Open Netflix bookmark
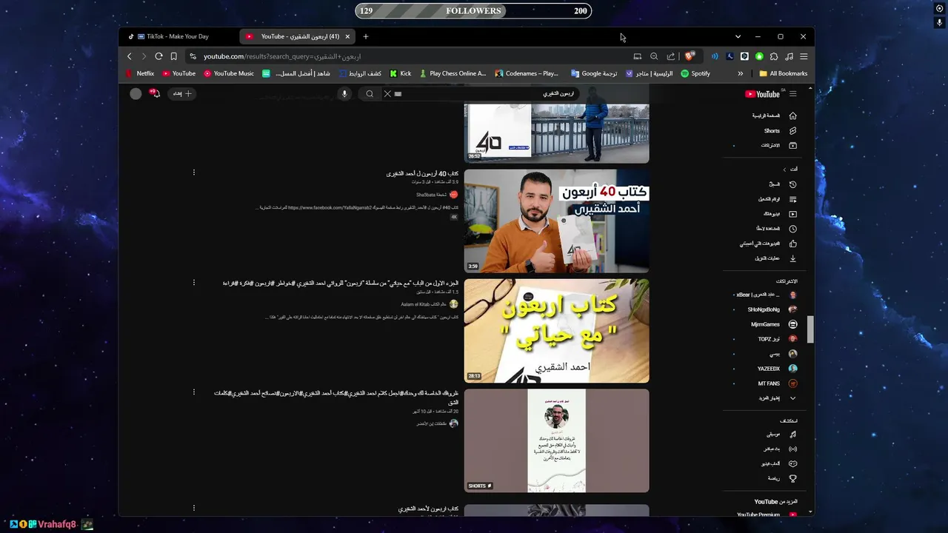948x533 pixels. pyautogui.click(x=140, y=73)
